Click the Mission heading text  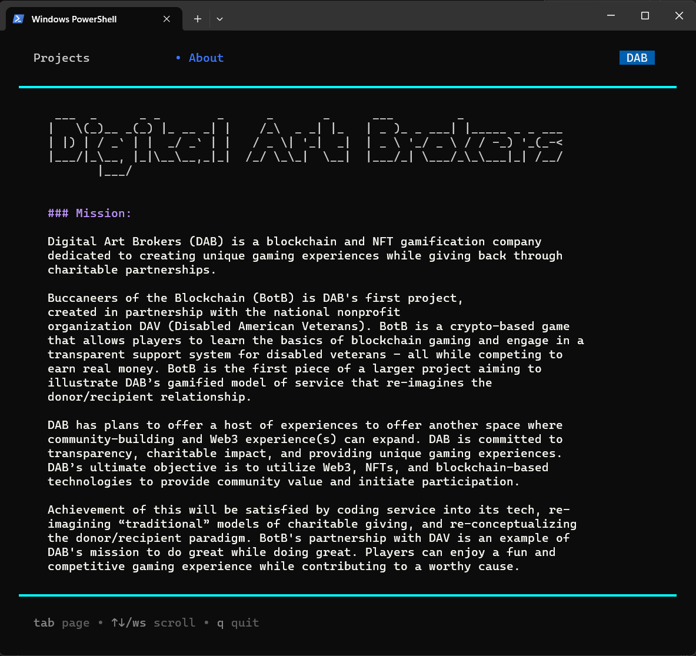coord(89,214)
